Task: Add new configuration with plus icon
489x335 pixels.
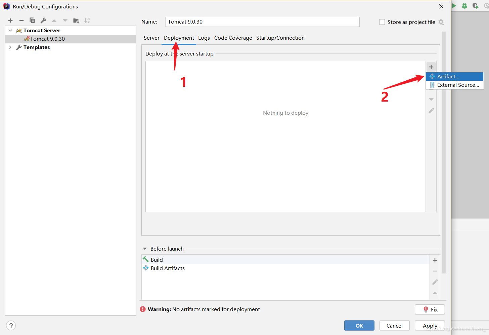Action: point(10,21)
